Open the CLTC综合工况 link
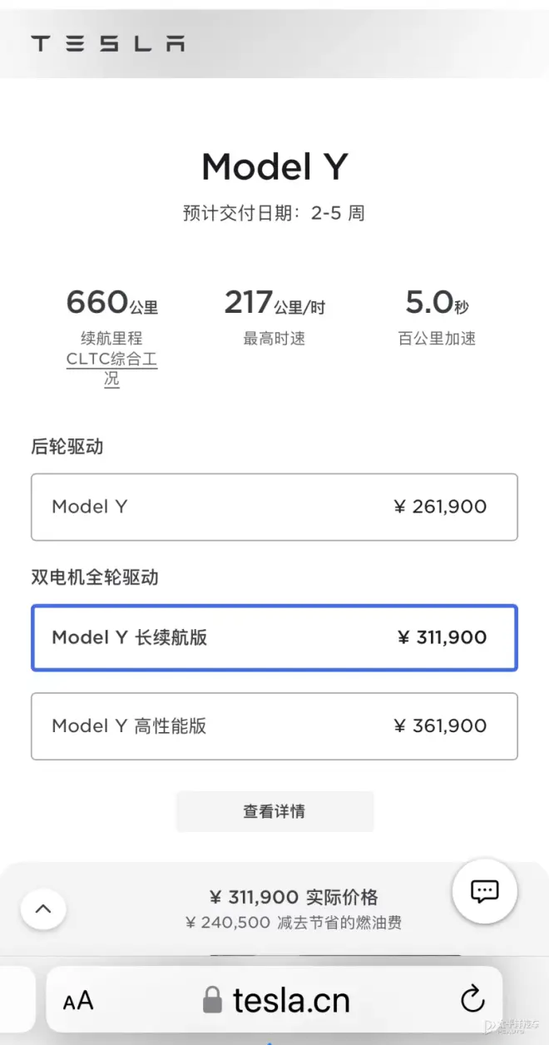549x1045 pixels. tap(112, 369)
